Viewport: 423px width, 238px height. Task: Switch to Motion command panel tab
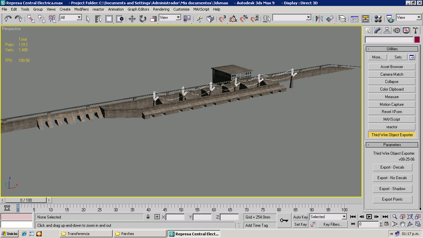397,31
